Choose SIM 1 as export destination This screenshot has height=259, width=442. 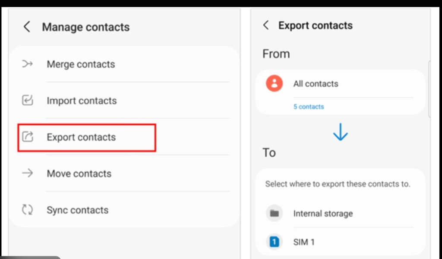click(304, 242)
